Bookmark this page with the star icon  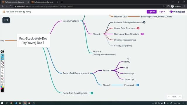pos(164,6)
